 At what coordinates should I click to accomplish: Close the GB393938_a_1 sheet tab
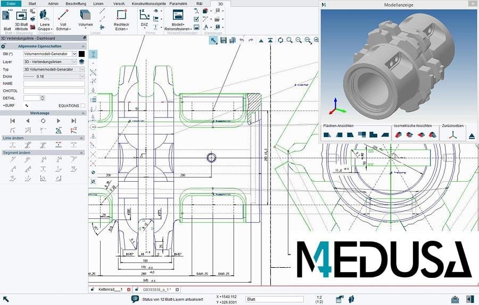(x=177, y=290)
